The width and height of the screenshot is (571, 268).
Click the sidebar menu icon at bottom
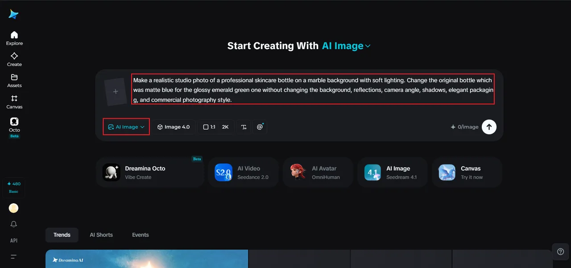14,256
